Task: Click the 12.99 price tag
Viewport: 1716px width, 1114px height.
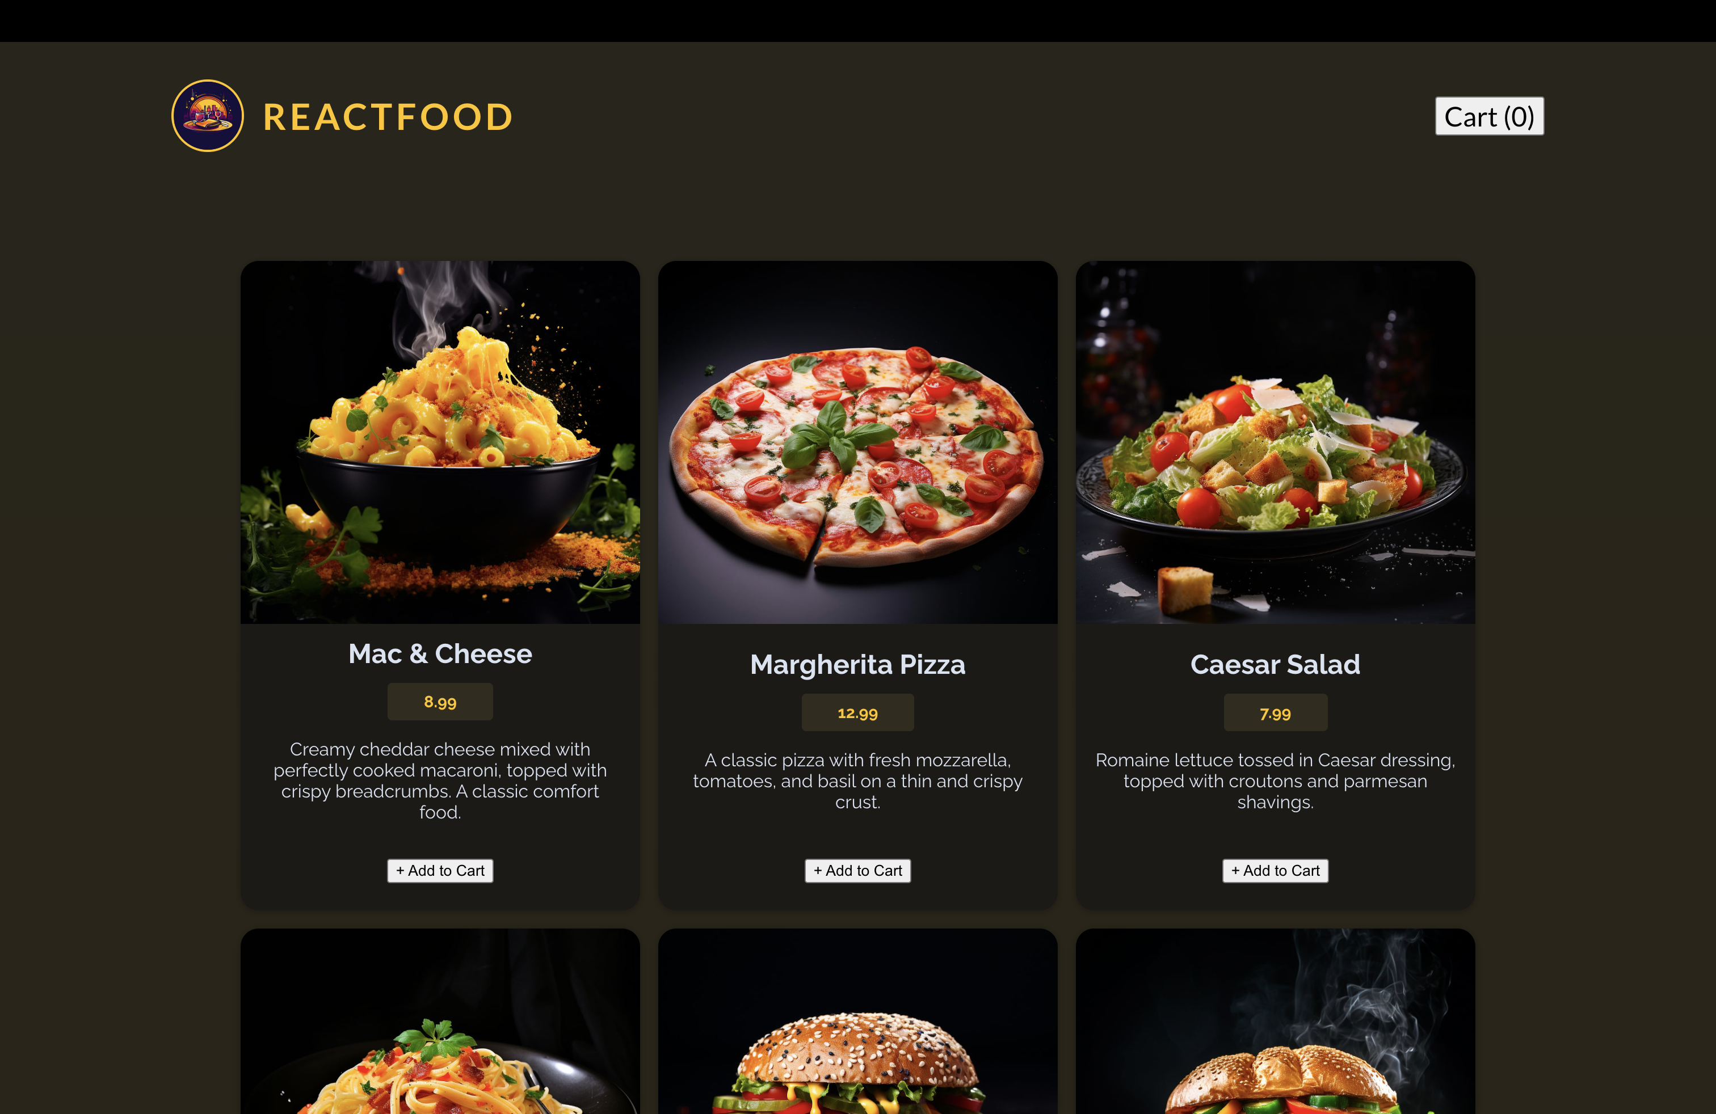Action: click(857, 712)
